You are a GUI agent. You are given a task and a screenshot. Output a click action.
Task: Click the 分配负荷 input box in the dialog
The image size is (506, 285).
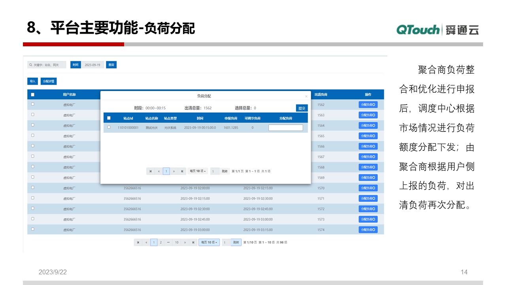[x=285, y=127]
